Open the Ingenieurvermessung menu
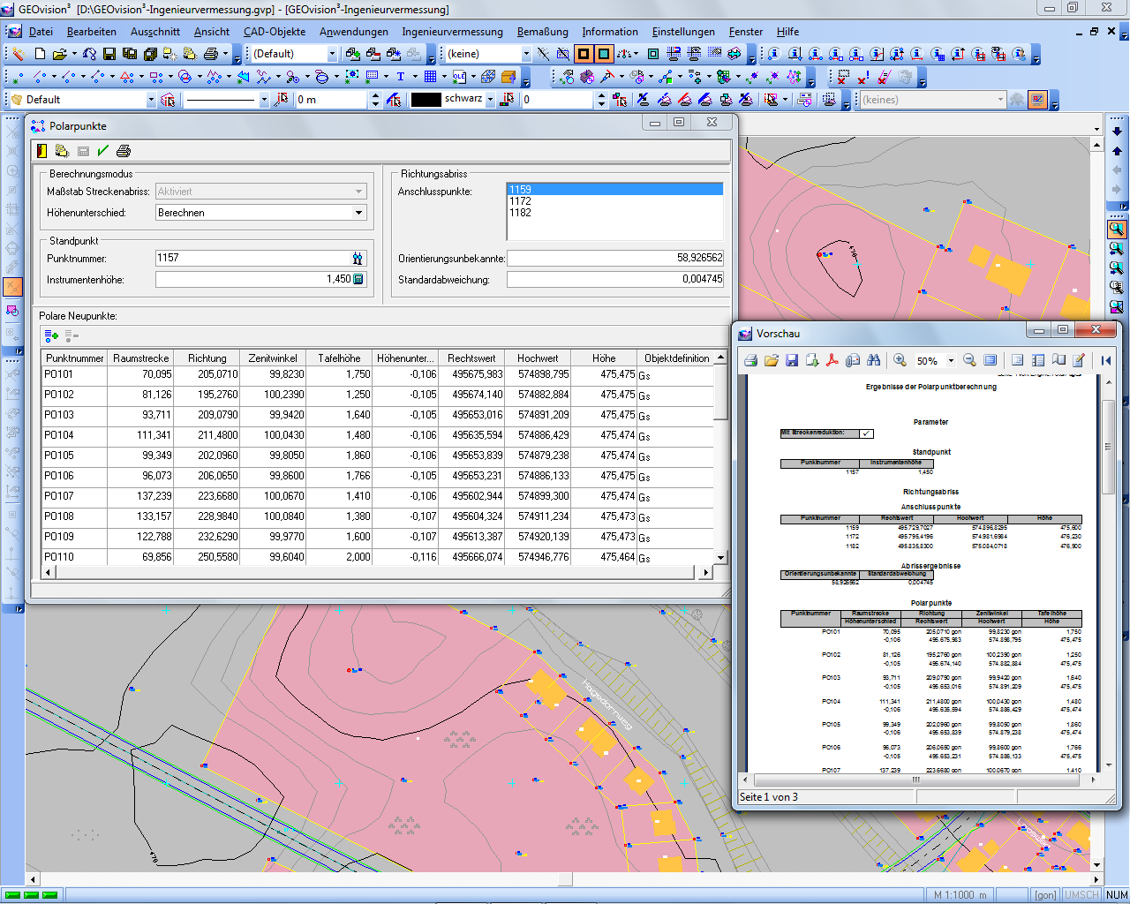 coord(452,32)
